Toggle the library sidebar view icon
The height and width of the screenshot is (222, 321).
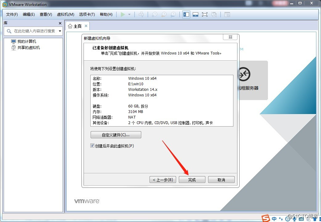point(186,14)
